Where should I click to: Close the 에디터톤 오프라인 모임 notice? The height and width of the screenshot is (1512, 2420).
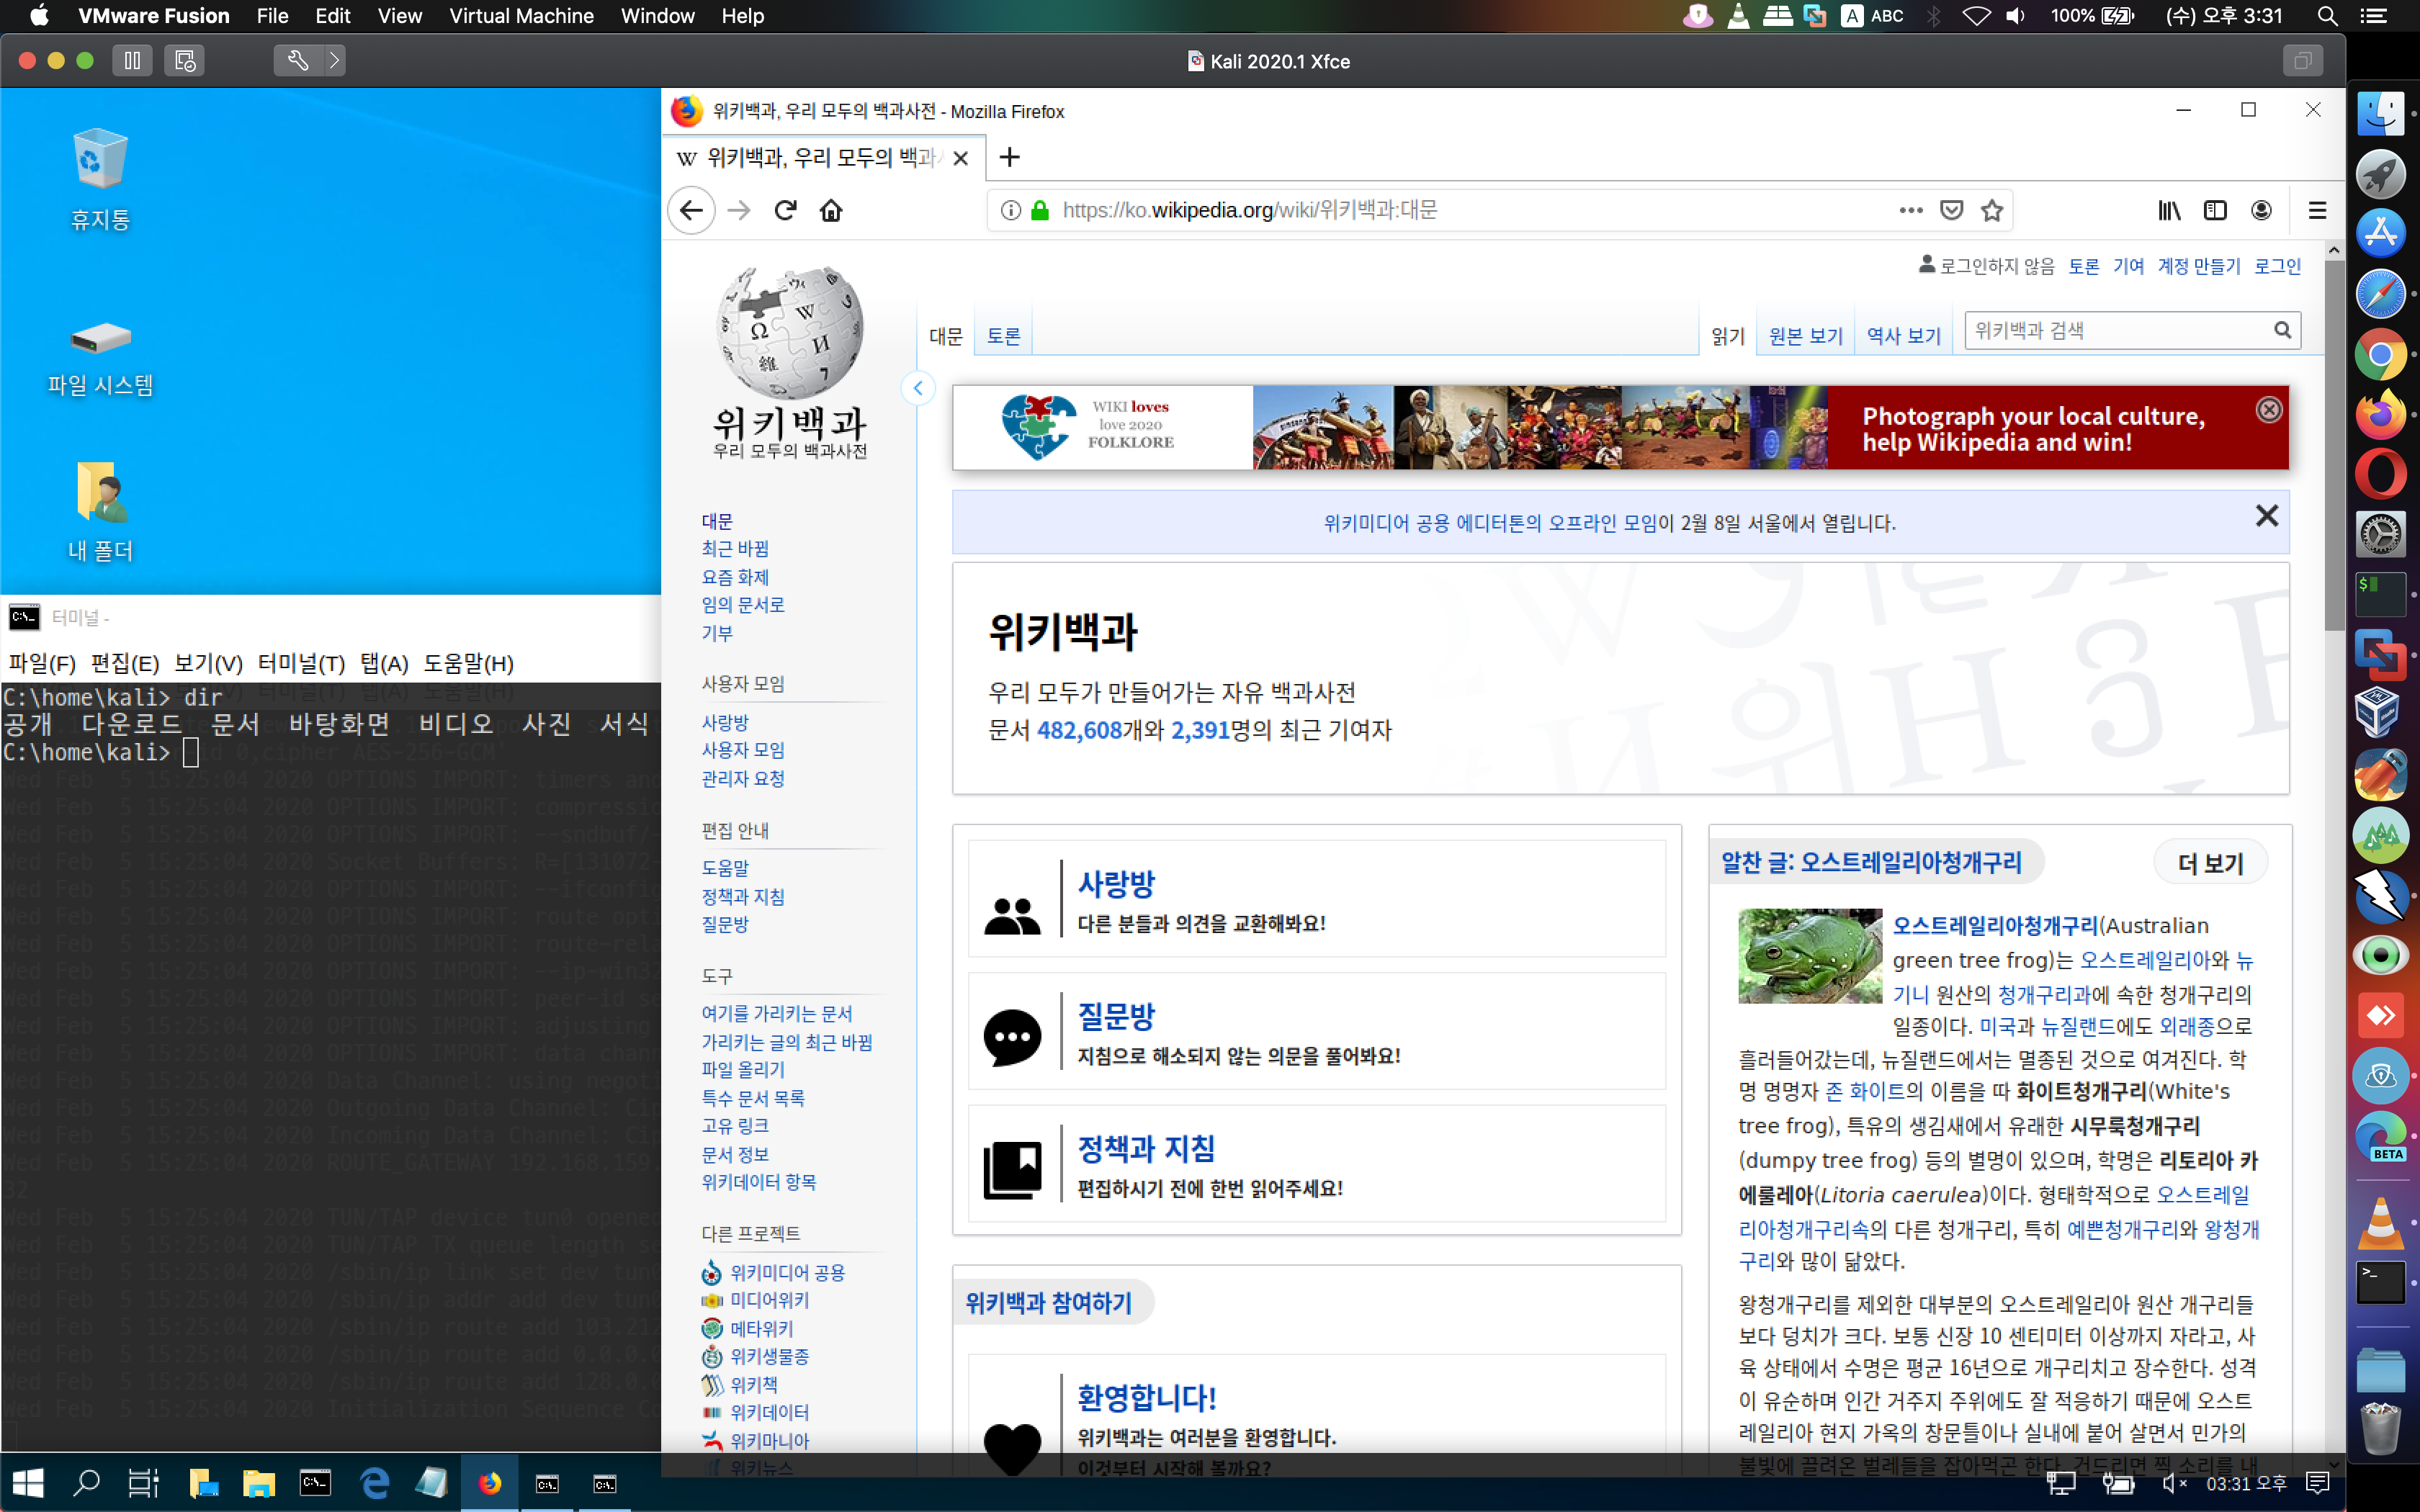tap(2267, 516)
